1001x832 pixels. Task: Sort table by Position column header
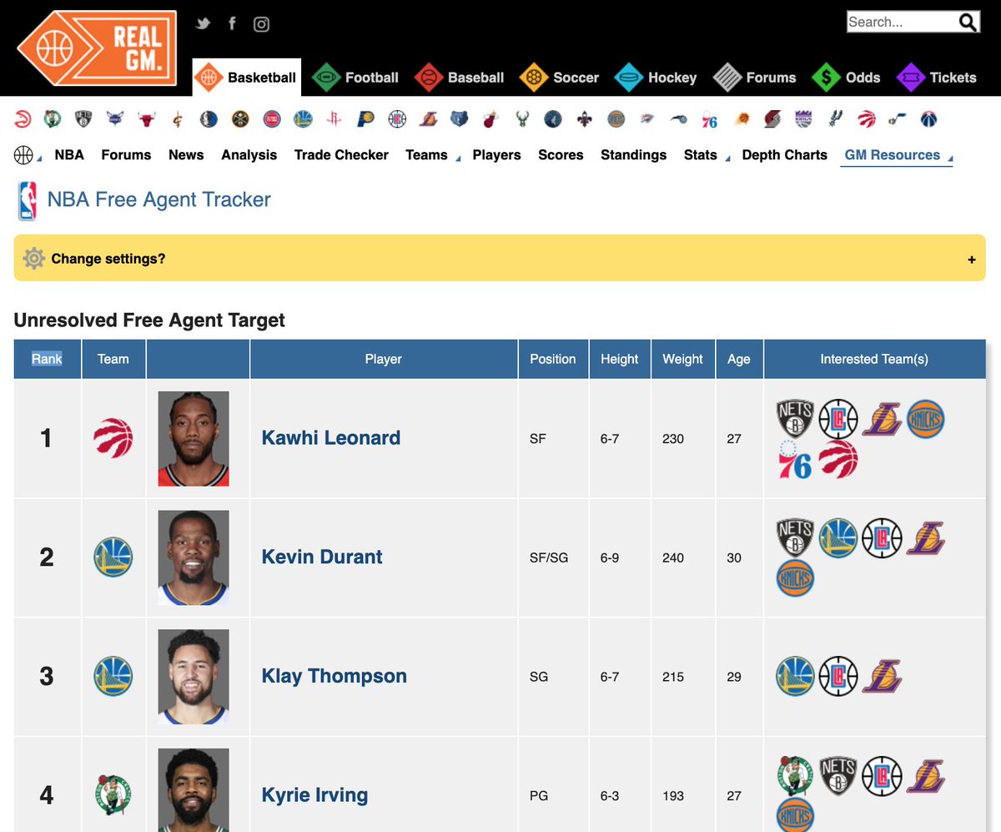[553, 359]
